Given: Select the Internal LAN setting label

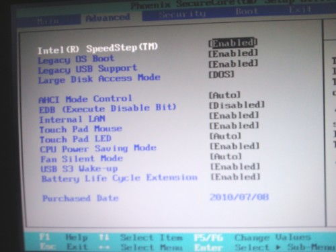Looking at the screenshot, I should point(72,119).
